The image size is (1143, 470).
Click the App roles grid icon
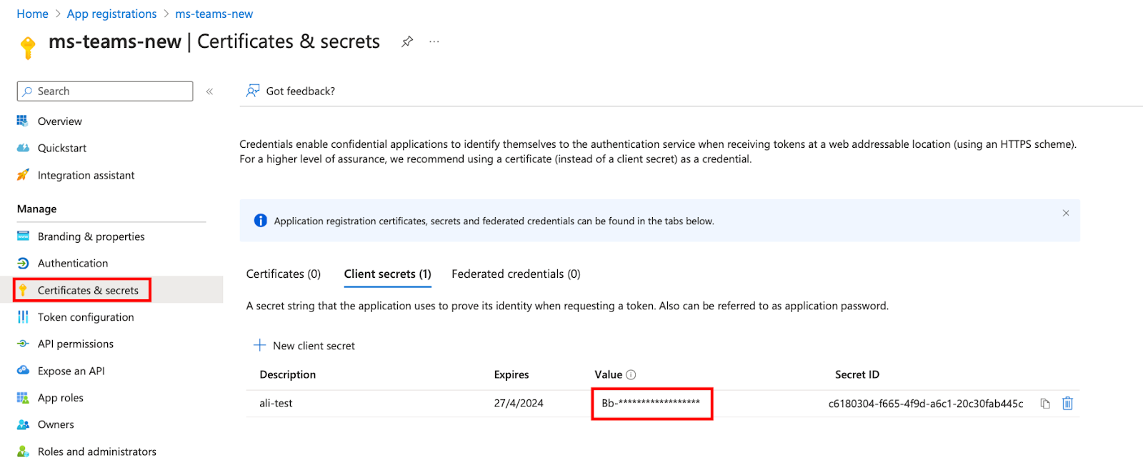[x=23, y=398]
